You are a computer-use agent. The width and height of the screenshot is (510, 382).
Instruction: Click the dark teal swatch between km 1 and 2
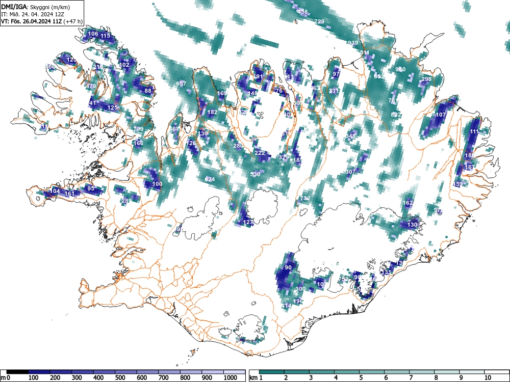pos(272,372)
